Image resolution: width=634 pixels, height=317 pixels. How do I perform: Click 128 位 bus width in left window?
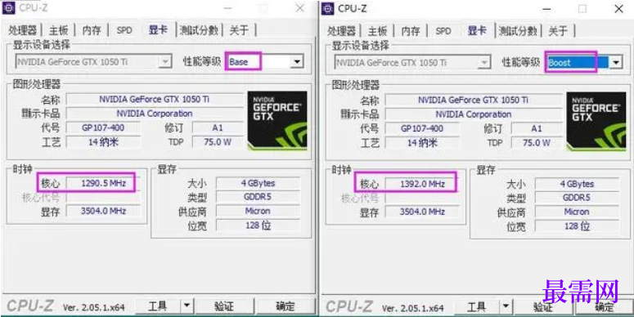[258, 225]
